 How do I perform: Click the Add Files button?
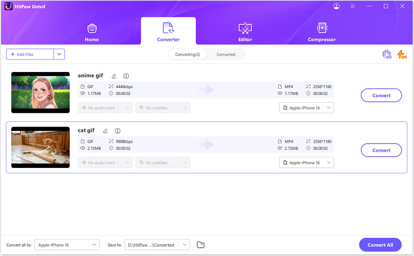click(30, 55)
